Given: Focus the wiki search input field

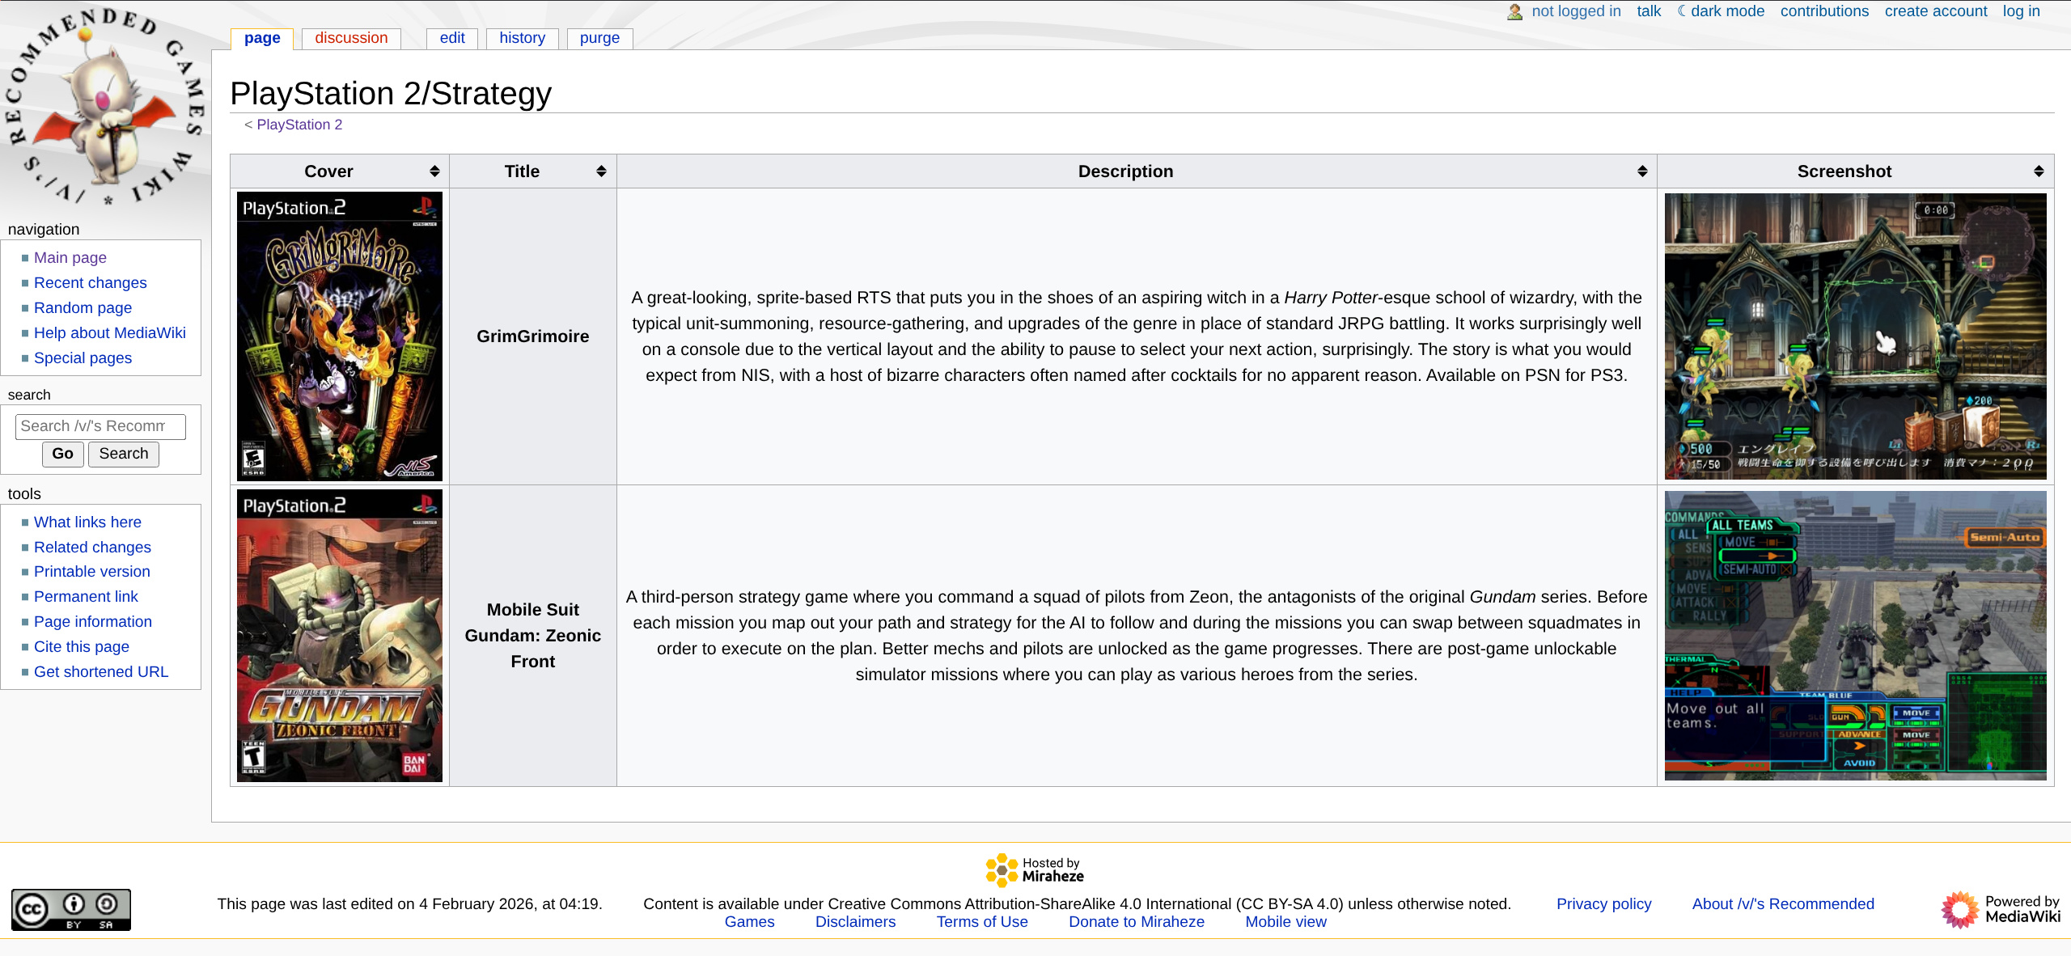Looking at the screenshot, I should click(100, 426).
